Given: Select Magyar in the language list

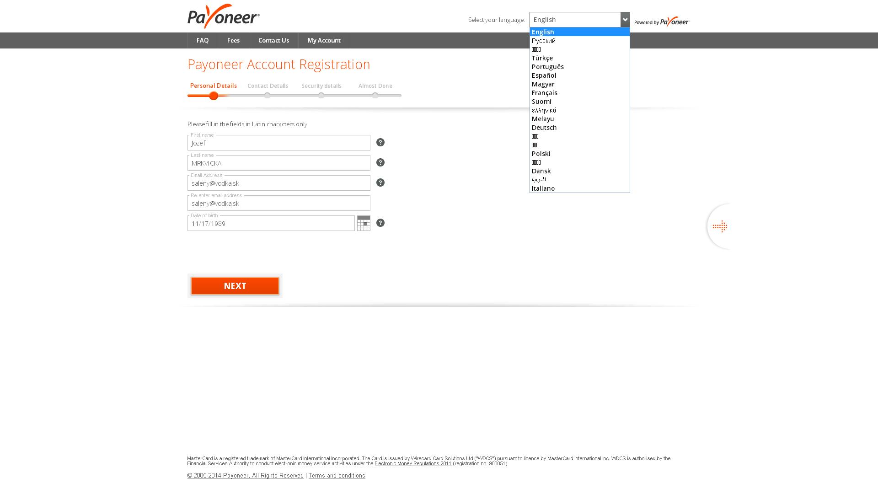Looking at the screenshot, I should (x=579, y=84).
